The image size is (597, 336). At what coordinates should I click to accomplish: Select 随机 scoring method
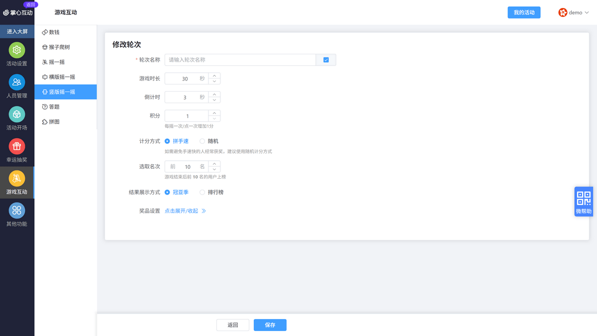pos(209,141)
